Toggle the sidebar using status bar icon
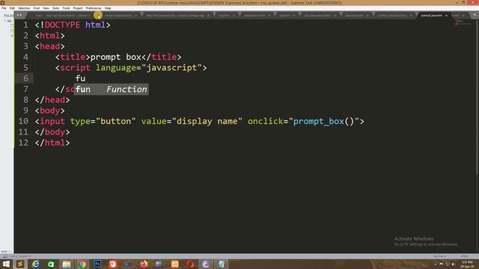Screen dimensions: 479x269 [x=4, y=256]
